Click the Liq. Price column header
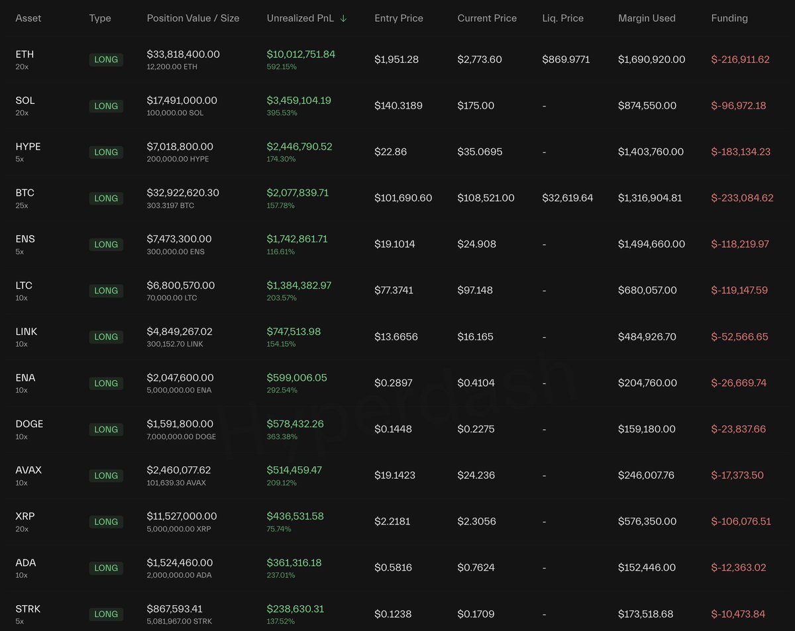Screen dimensions: 795x631 pyautogui.click(x=562, y=19)
